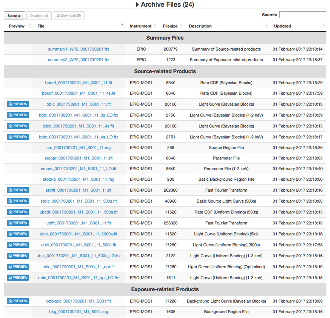Preview ublc_0001730201_M1_S001_11_opt_LO.ftz
Viewport: 330px width, 318px height.
coord(18,278)
